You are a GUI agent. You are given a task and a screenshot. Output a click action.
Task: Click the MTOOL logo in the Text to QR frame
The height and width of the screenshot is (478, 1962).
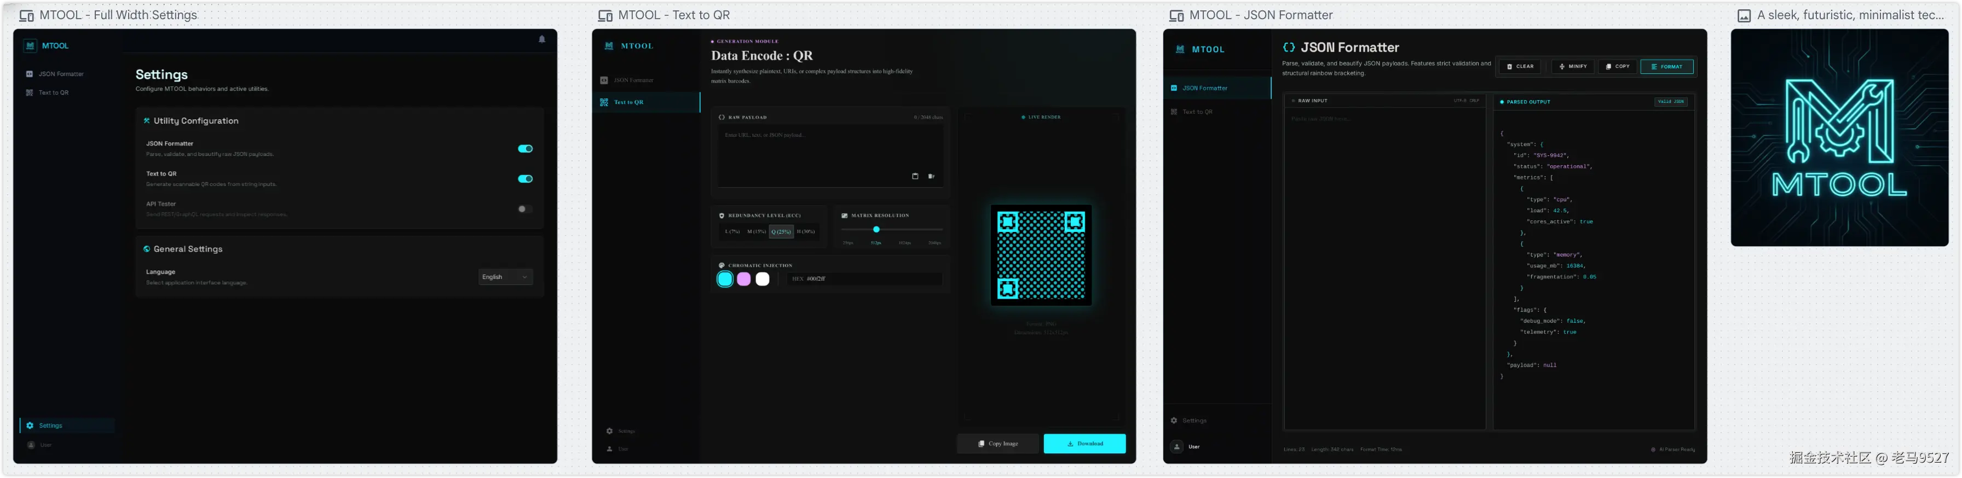click(609, 46)
